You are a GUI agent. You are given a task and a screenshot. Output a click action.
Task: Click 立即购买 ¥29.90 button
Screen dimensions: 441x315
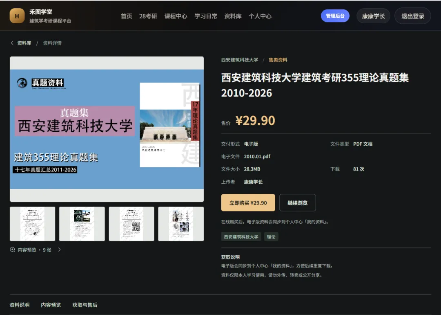pyautogui.click(x=248, y=202)
